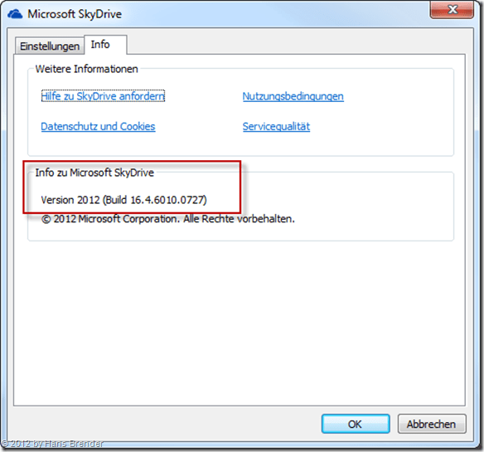Viewport: 484px width, 452px height.
Task: Click the Info zu Microsoft SkyDrive label
Action: click(94, 173)
